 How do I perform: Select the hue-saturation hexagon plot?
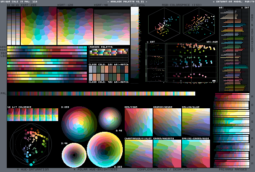[31, 145]
